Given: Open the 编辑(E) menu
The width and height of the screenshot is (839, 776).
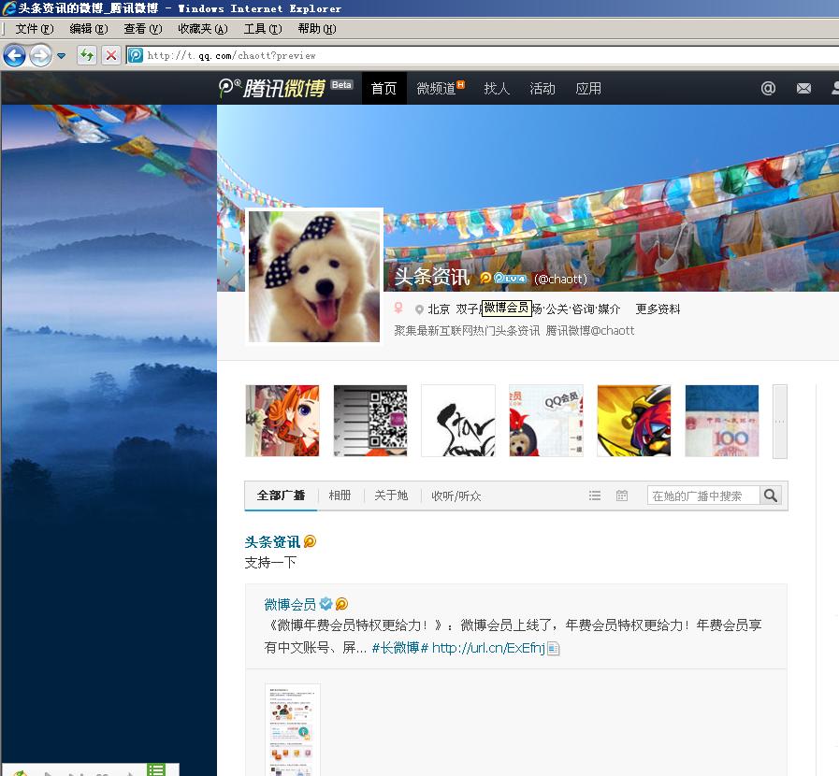Looking at the screenshot, I should [x=88, y=29].
